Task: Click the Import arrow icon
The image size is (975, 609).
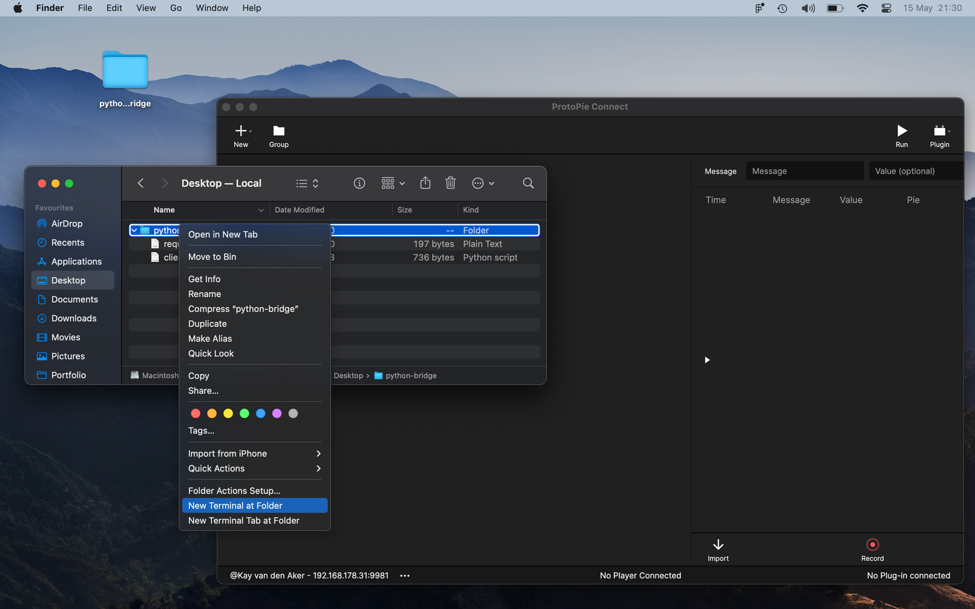Action: (x=717, y=545)
